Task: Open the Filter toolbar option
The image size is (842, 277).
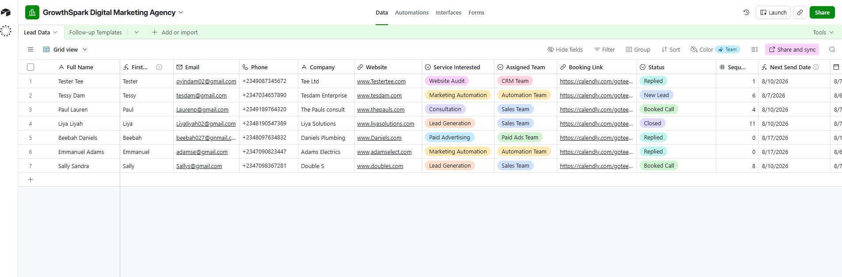Action: pos(604,49)
